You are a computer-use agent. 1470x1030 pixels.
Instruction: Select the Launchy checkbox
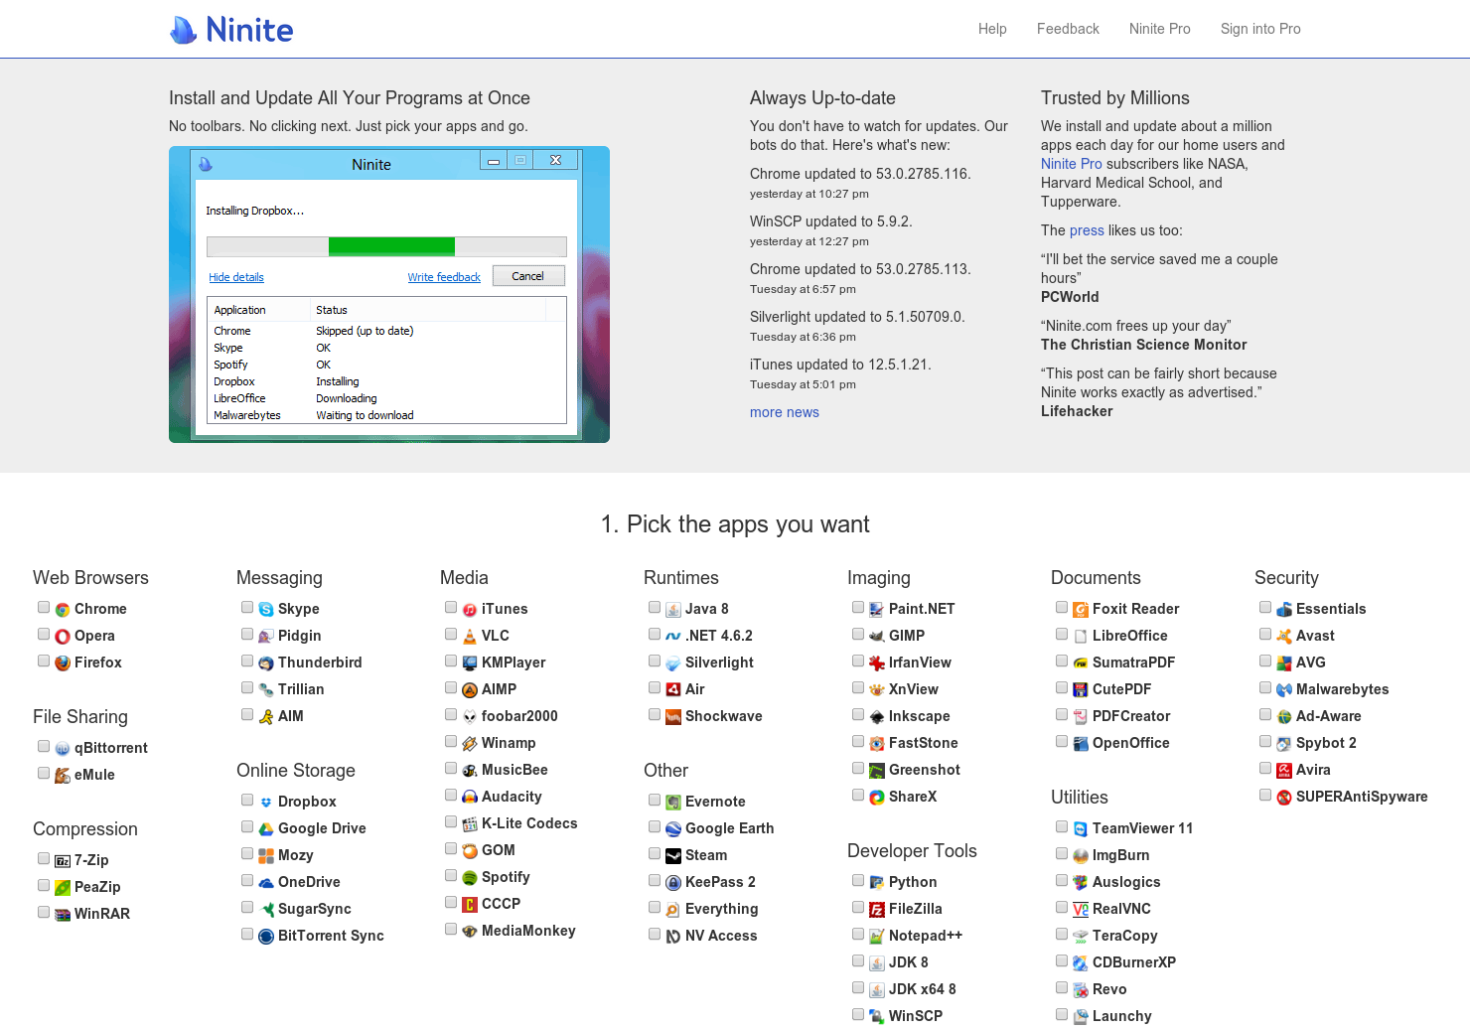coord(1062,1014)
